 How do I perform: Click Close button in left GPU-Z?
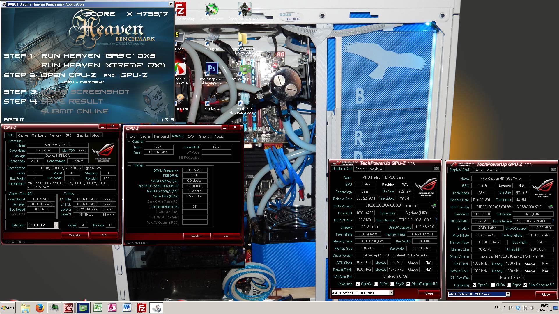tap(429, 293)
